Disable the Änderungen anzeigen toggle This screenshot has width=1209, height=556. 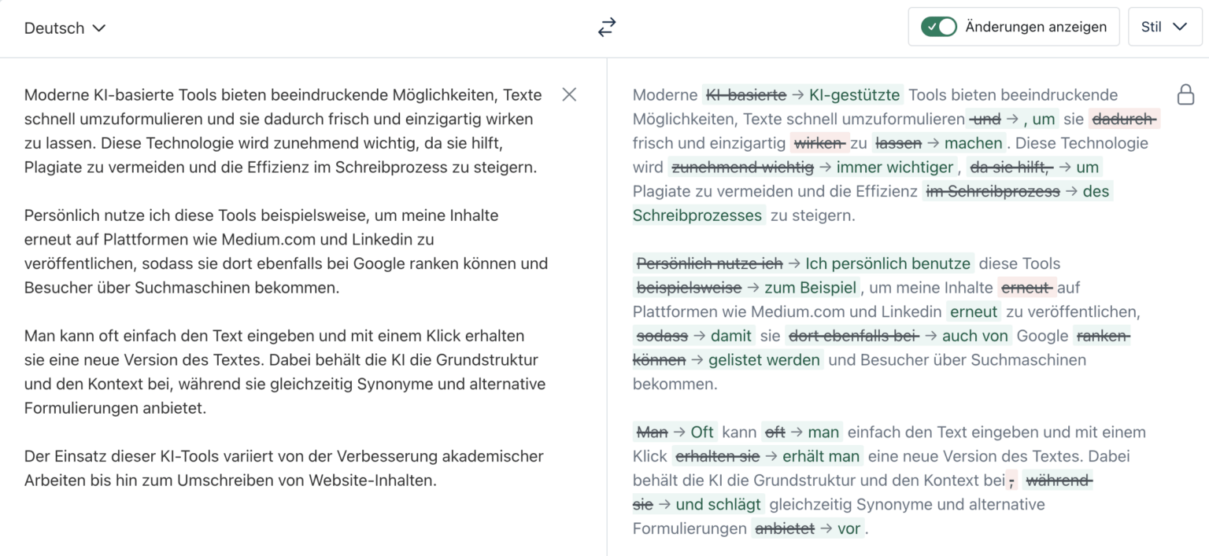[939, 28]
